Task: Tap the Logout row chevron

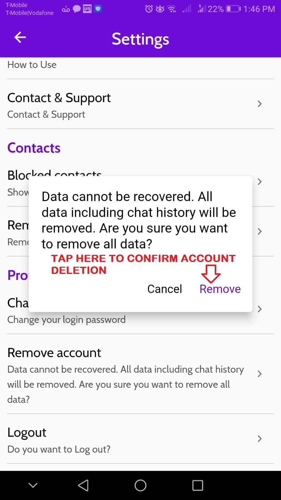Action: click(259, 439)
